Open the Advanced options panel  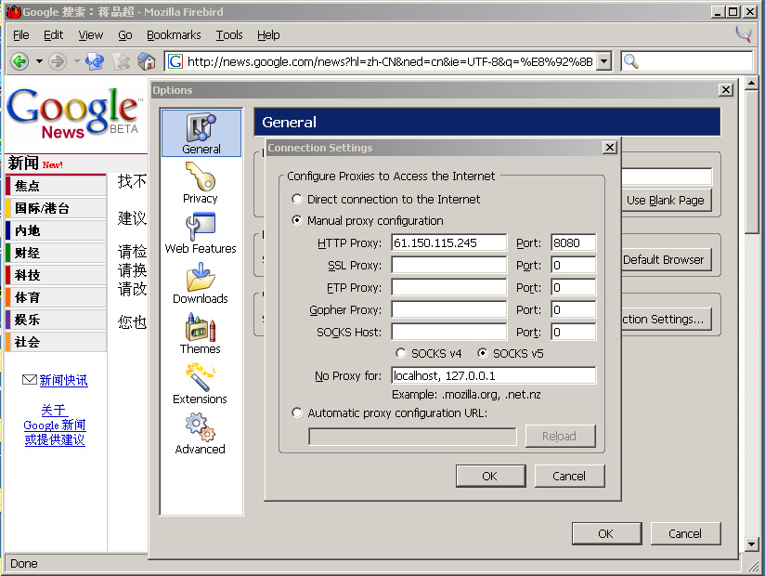tap(201, 434)
